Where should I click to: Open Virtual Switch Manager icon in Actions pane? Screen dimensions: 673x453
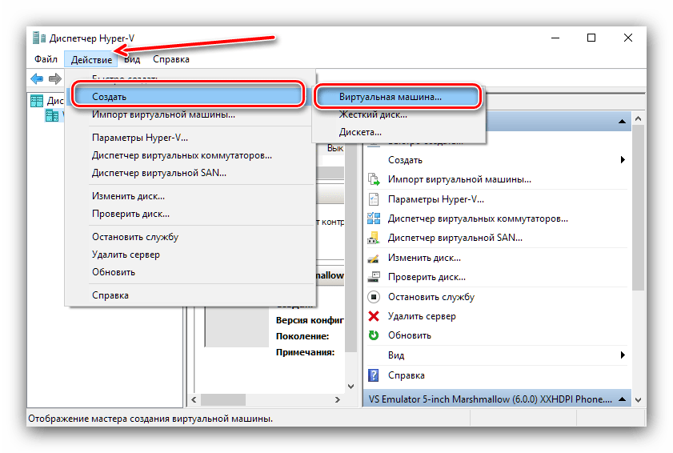(374, 218)
